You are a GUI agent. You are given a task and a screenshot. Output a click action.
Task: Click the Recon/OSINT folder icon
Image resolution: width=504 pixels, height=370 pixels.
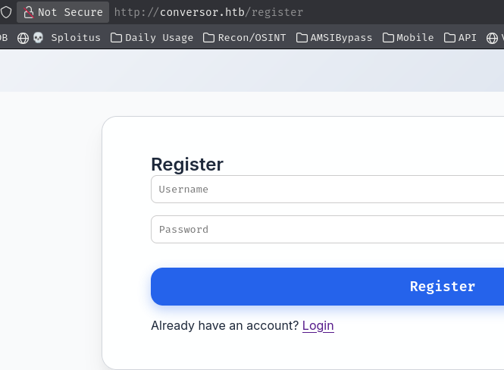tap(208, 37)
